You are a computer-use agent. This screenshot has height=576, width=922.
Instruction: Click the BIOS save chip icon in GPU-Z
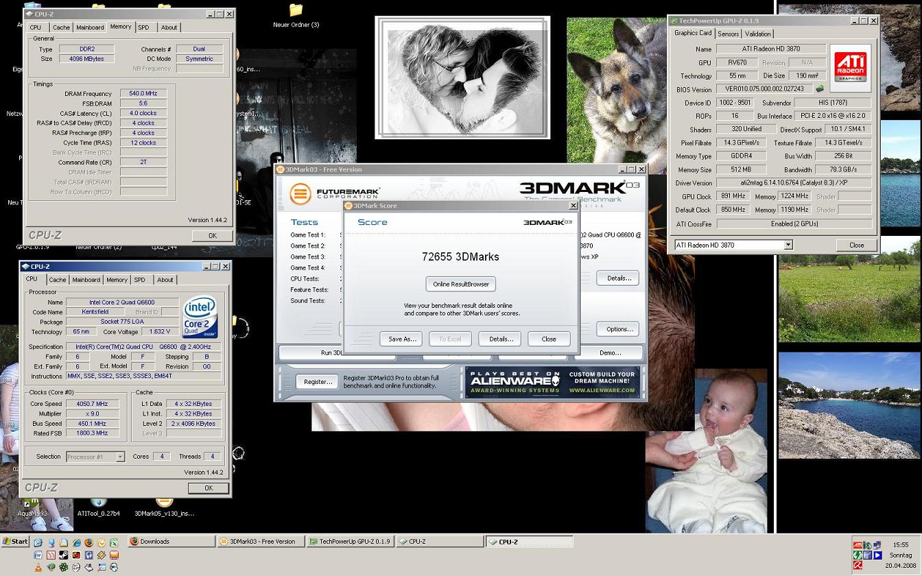[819, 88]
